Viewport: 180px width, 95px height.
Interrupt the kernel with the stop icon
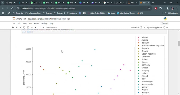click(x=36, y=27)
